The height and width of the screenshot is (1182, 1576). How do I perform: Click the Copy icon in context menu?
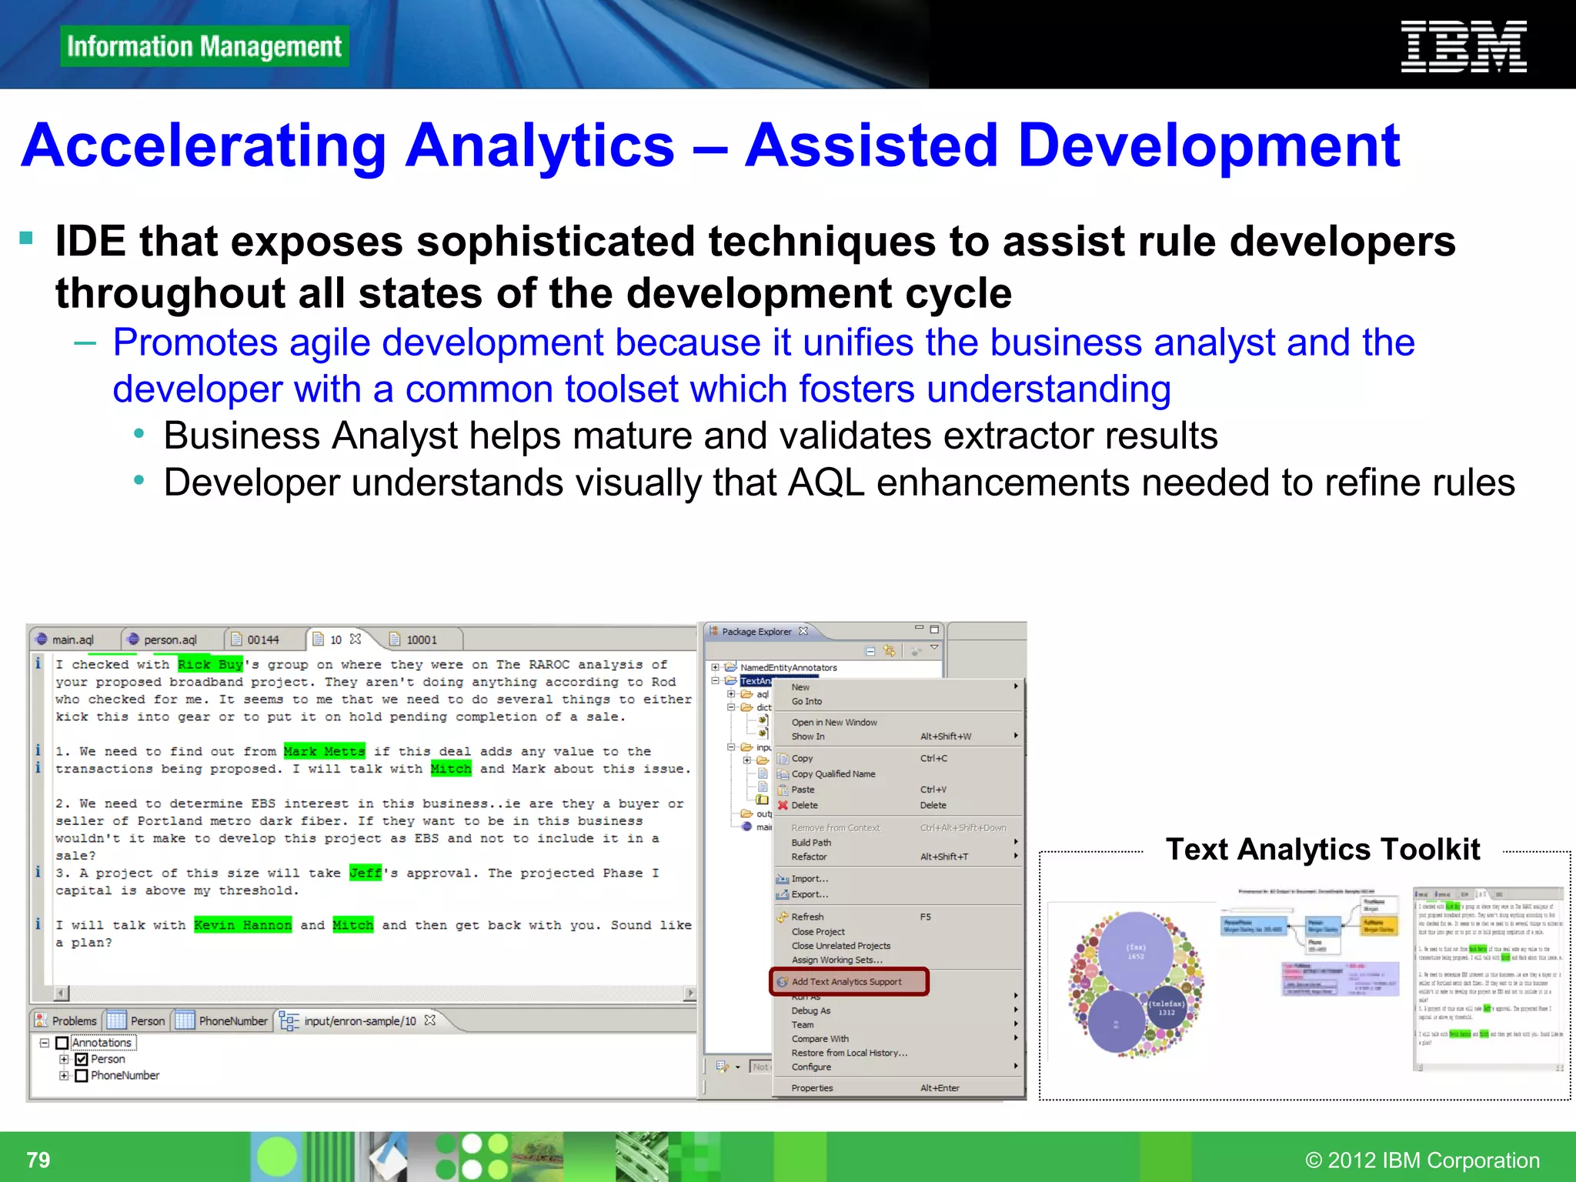point(783,758)
